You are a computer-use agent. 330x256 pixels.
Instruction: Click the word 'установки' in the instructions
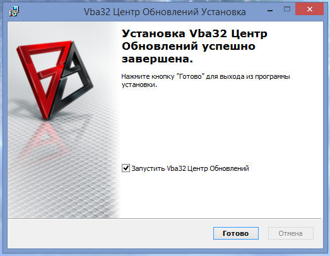coord(139,85)
